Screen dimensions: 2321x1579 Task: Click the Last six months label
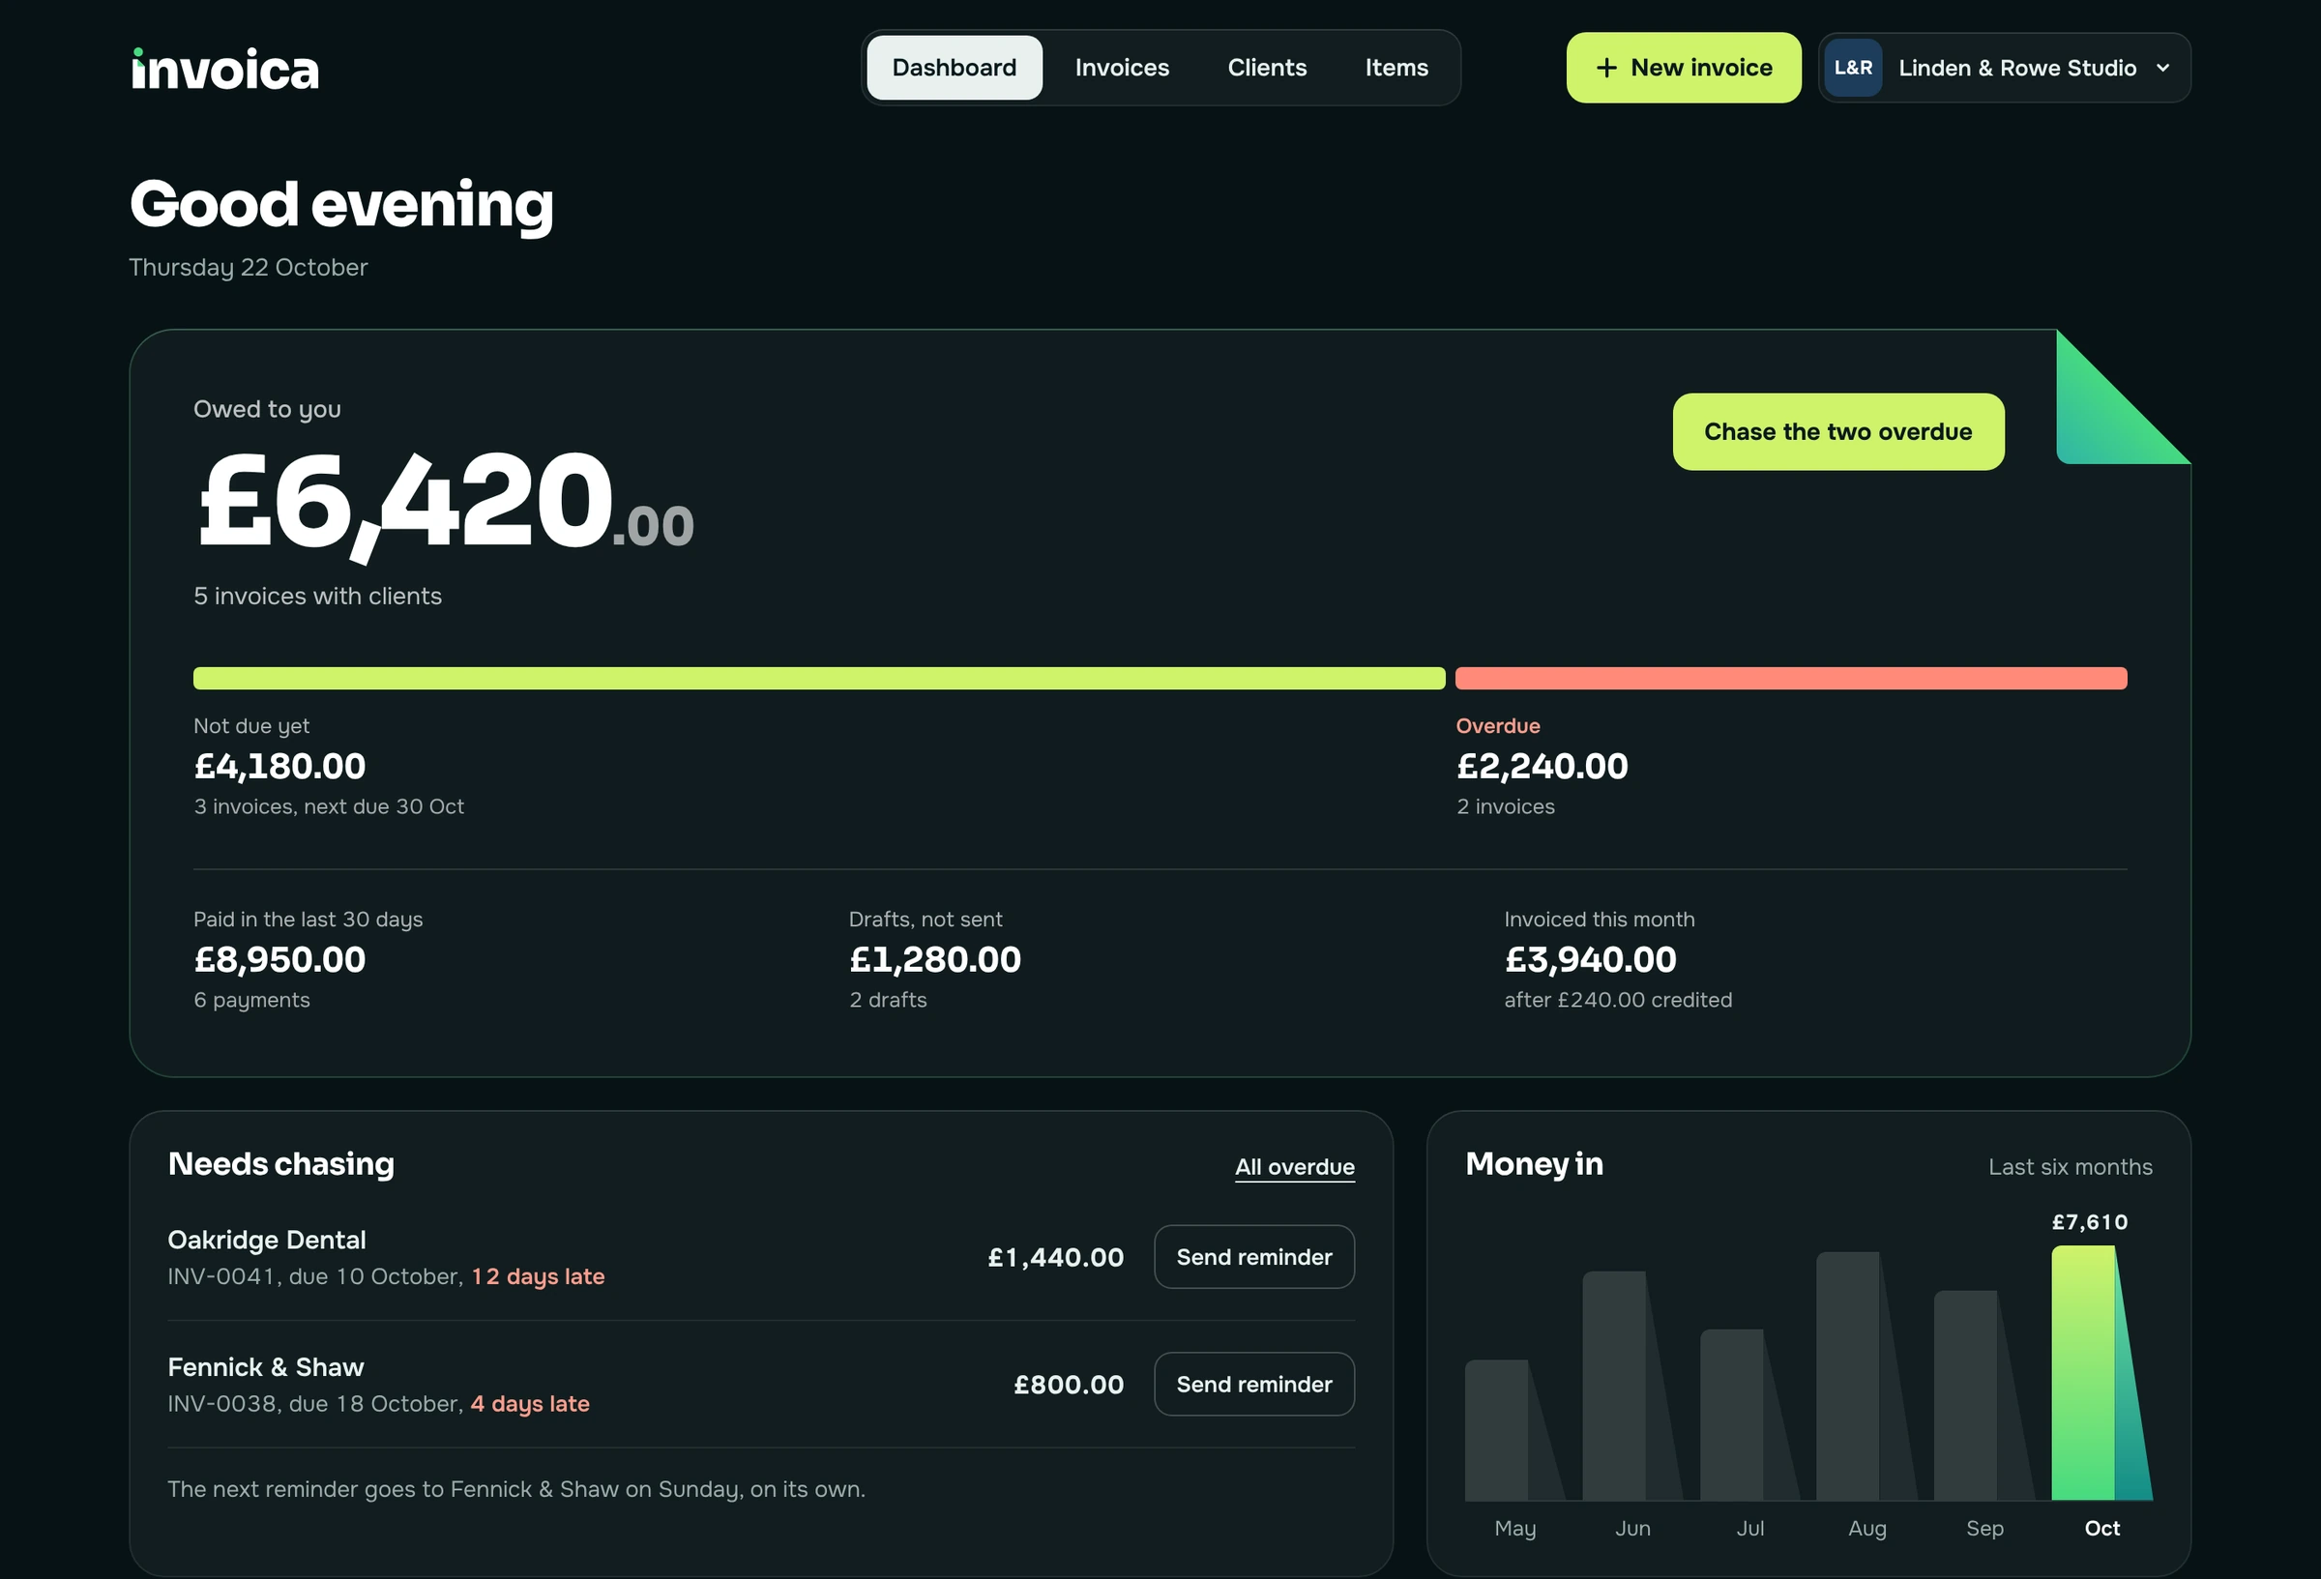tap(2071, 1166)
